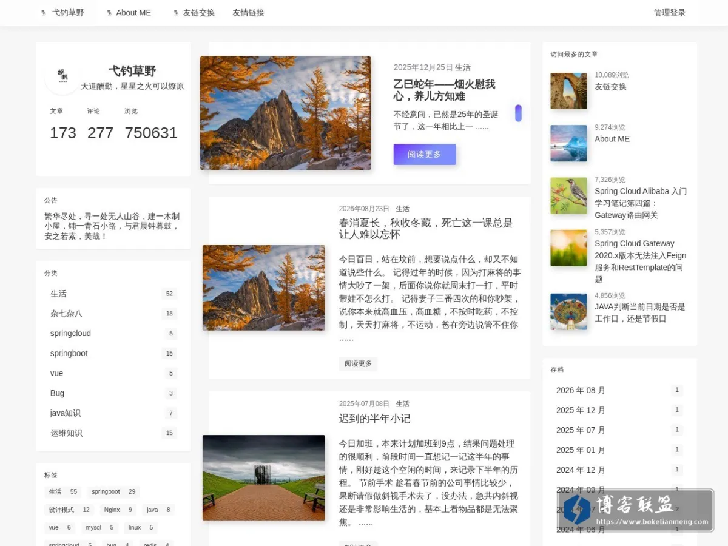Open the 弋钓草野 home menu item

[68, 13]
